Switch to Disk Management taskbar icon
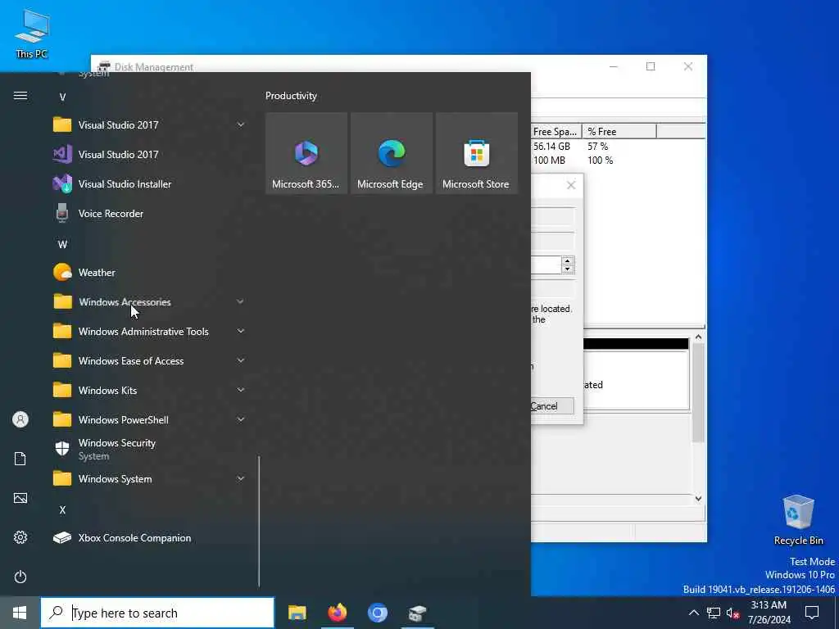The image size is (839, 629). (417, 613)
